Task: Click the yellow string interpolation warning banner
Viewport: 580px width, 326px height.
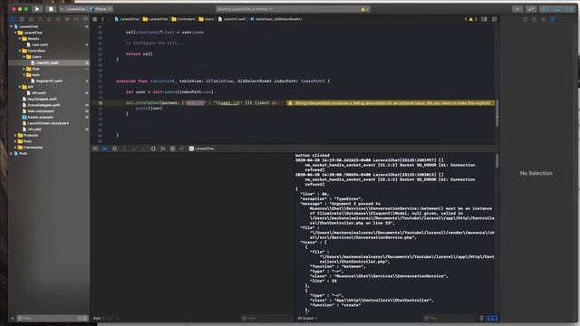Action: (391, 103)
